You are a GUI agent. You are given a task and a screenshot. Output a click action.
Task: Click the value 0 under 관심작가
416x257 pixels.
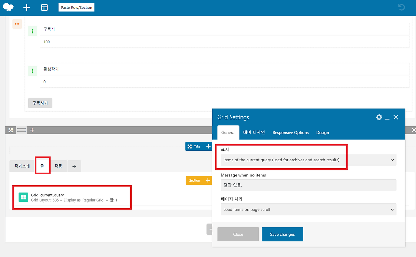[45, 82]
